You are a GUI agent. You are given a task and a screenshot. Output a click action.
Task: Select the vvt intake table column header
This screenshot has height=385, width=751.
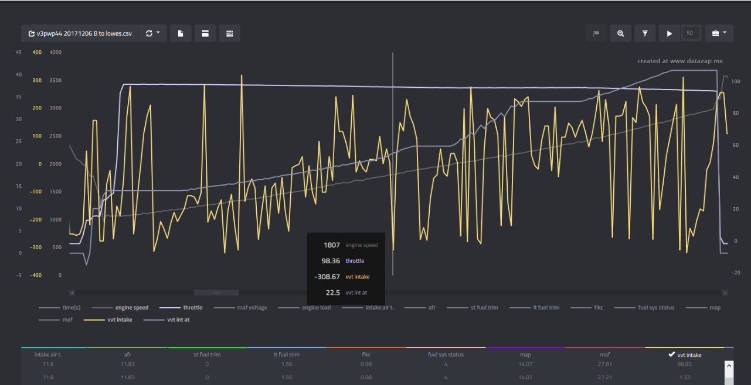(x=685, y=355)
